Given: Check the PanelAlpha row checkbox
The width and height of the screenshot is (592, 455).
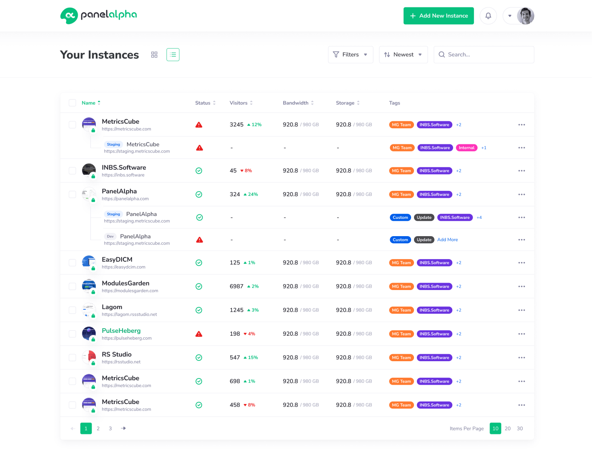Looking at the screenshot, I should [x=72, y=195].
